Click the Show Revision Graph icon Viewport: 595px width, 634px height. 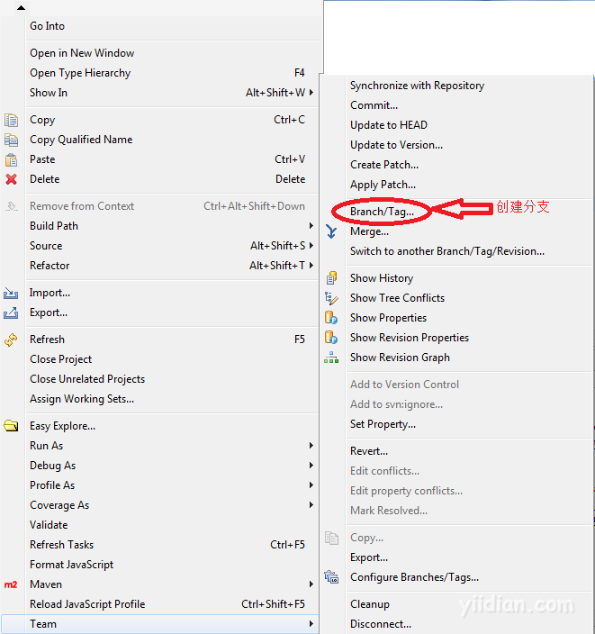331,358
